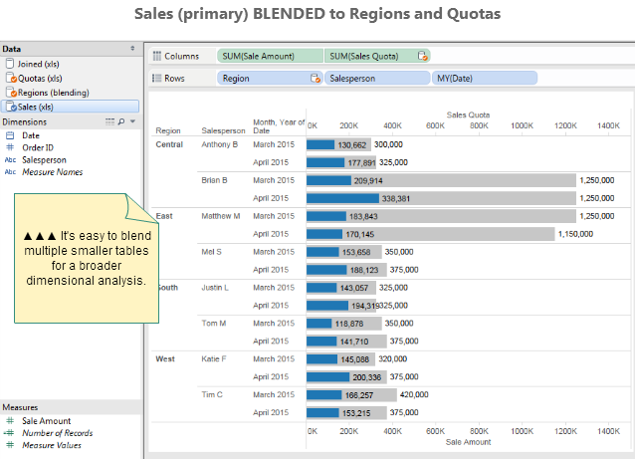This screenshot has width=635, height=459.
Task: Click the Date dimension calendar icon
Action: (10, 135)
